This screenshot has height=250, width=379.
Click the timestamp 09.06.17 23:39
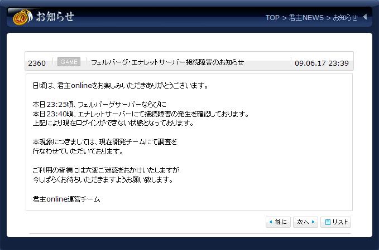[x=322, y=63]
